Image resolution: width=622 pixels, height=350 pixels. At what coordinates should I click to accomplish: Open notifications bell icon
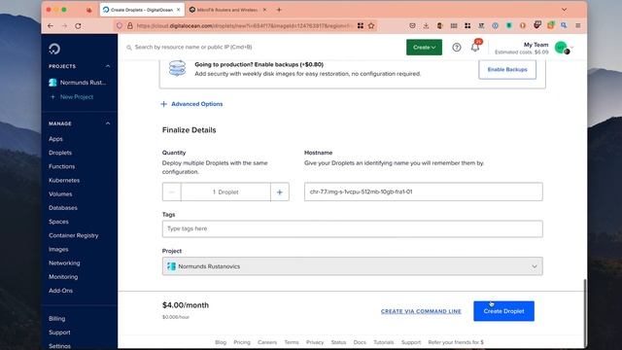(x=475, y=48)
